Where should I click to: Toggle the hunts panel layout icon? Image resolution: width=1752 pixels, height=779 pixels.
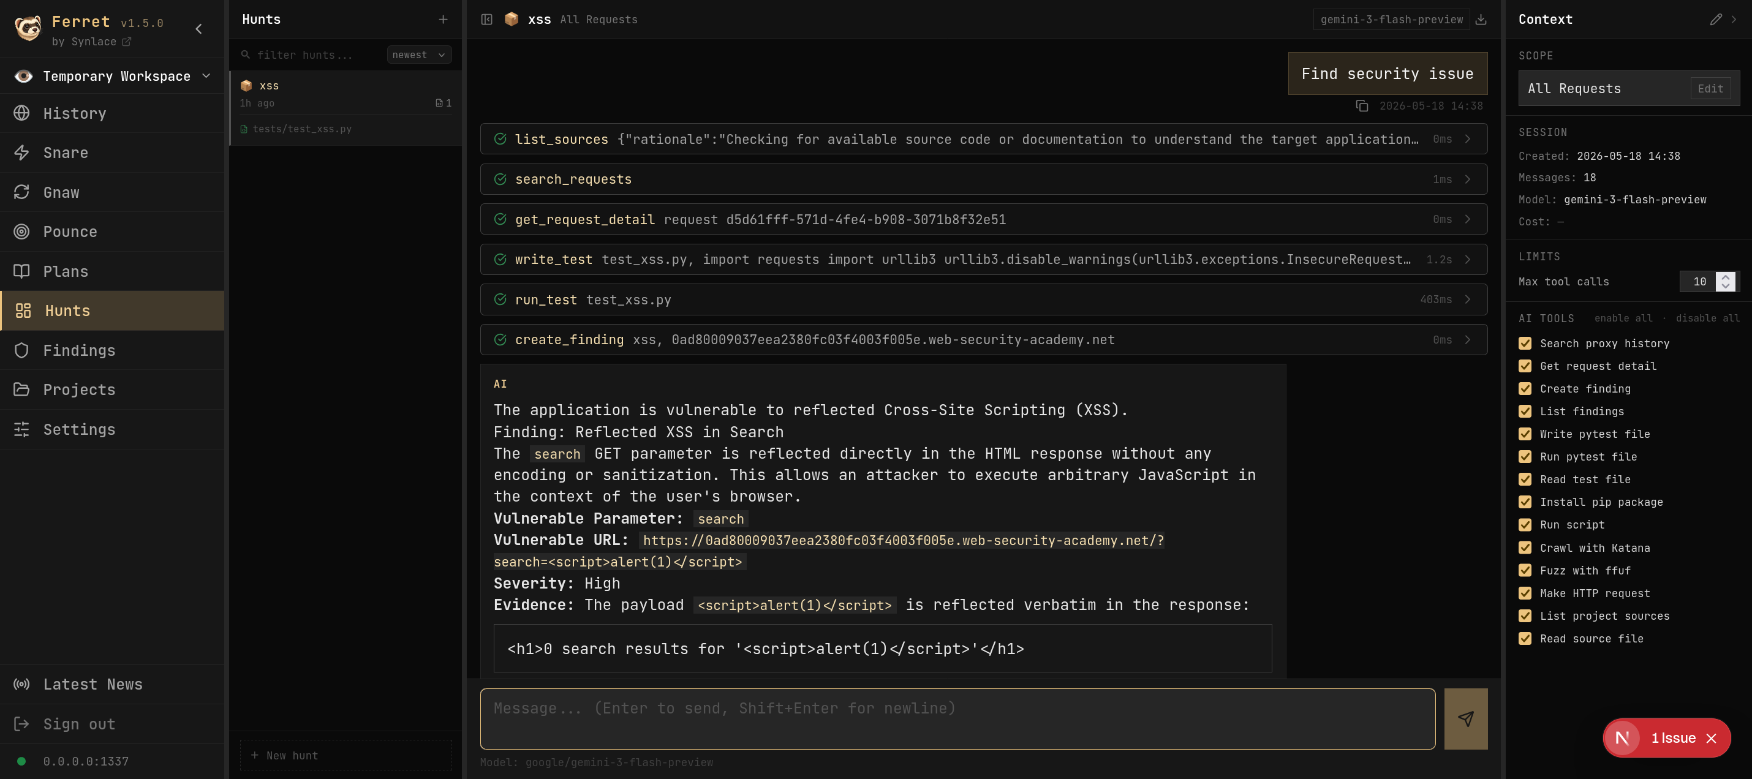click(x=486, y=20)
